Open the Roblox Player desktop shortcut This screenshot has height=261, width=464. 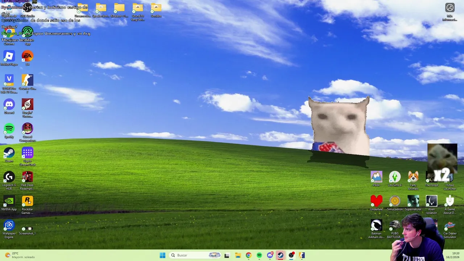pos(9,58)
